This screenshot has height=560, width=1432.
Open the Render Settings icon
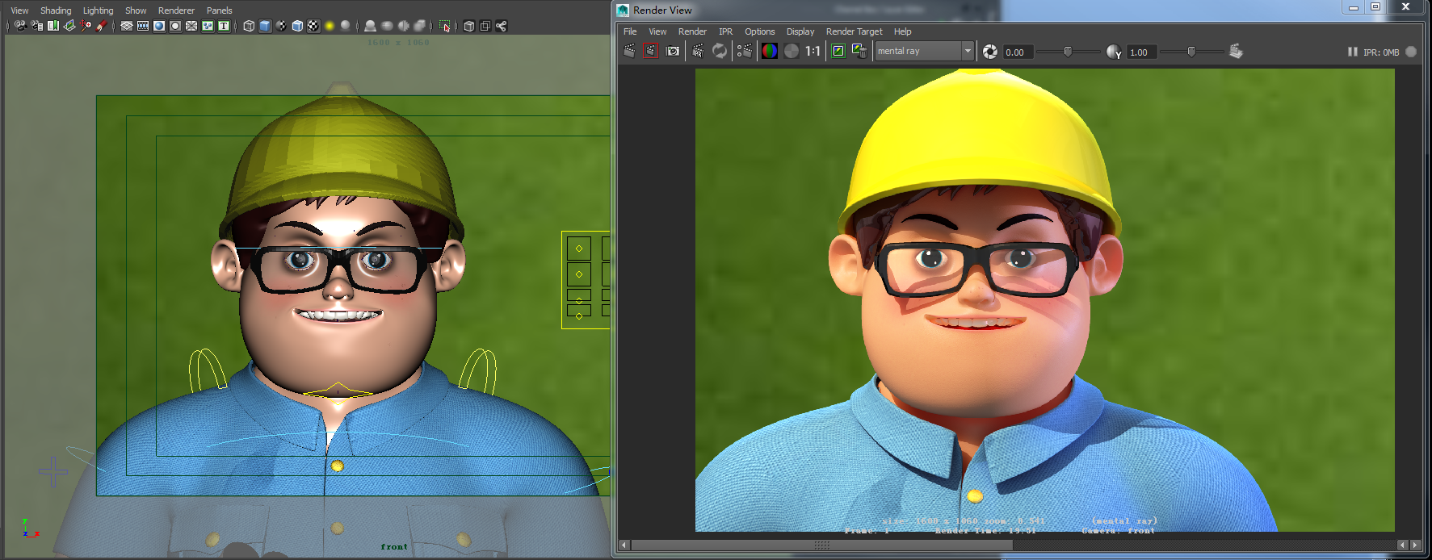click(x=745, y=51)
